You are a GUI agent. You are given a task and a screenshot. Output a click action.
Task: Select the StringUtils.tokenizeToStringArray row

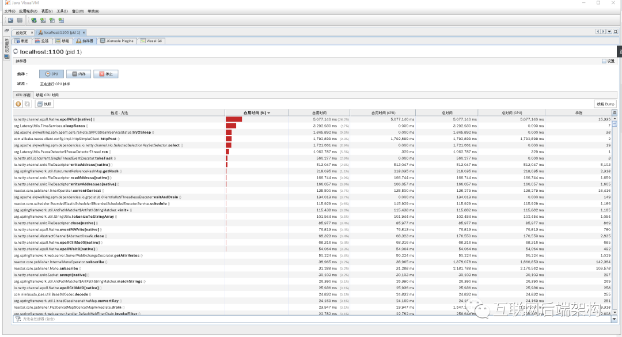coord(312,217)
